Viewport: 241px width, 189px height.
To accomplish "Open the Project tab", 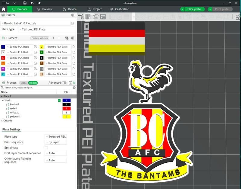I will (95, 9).
